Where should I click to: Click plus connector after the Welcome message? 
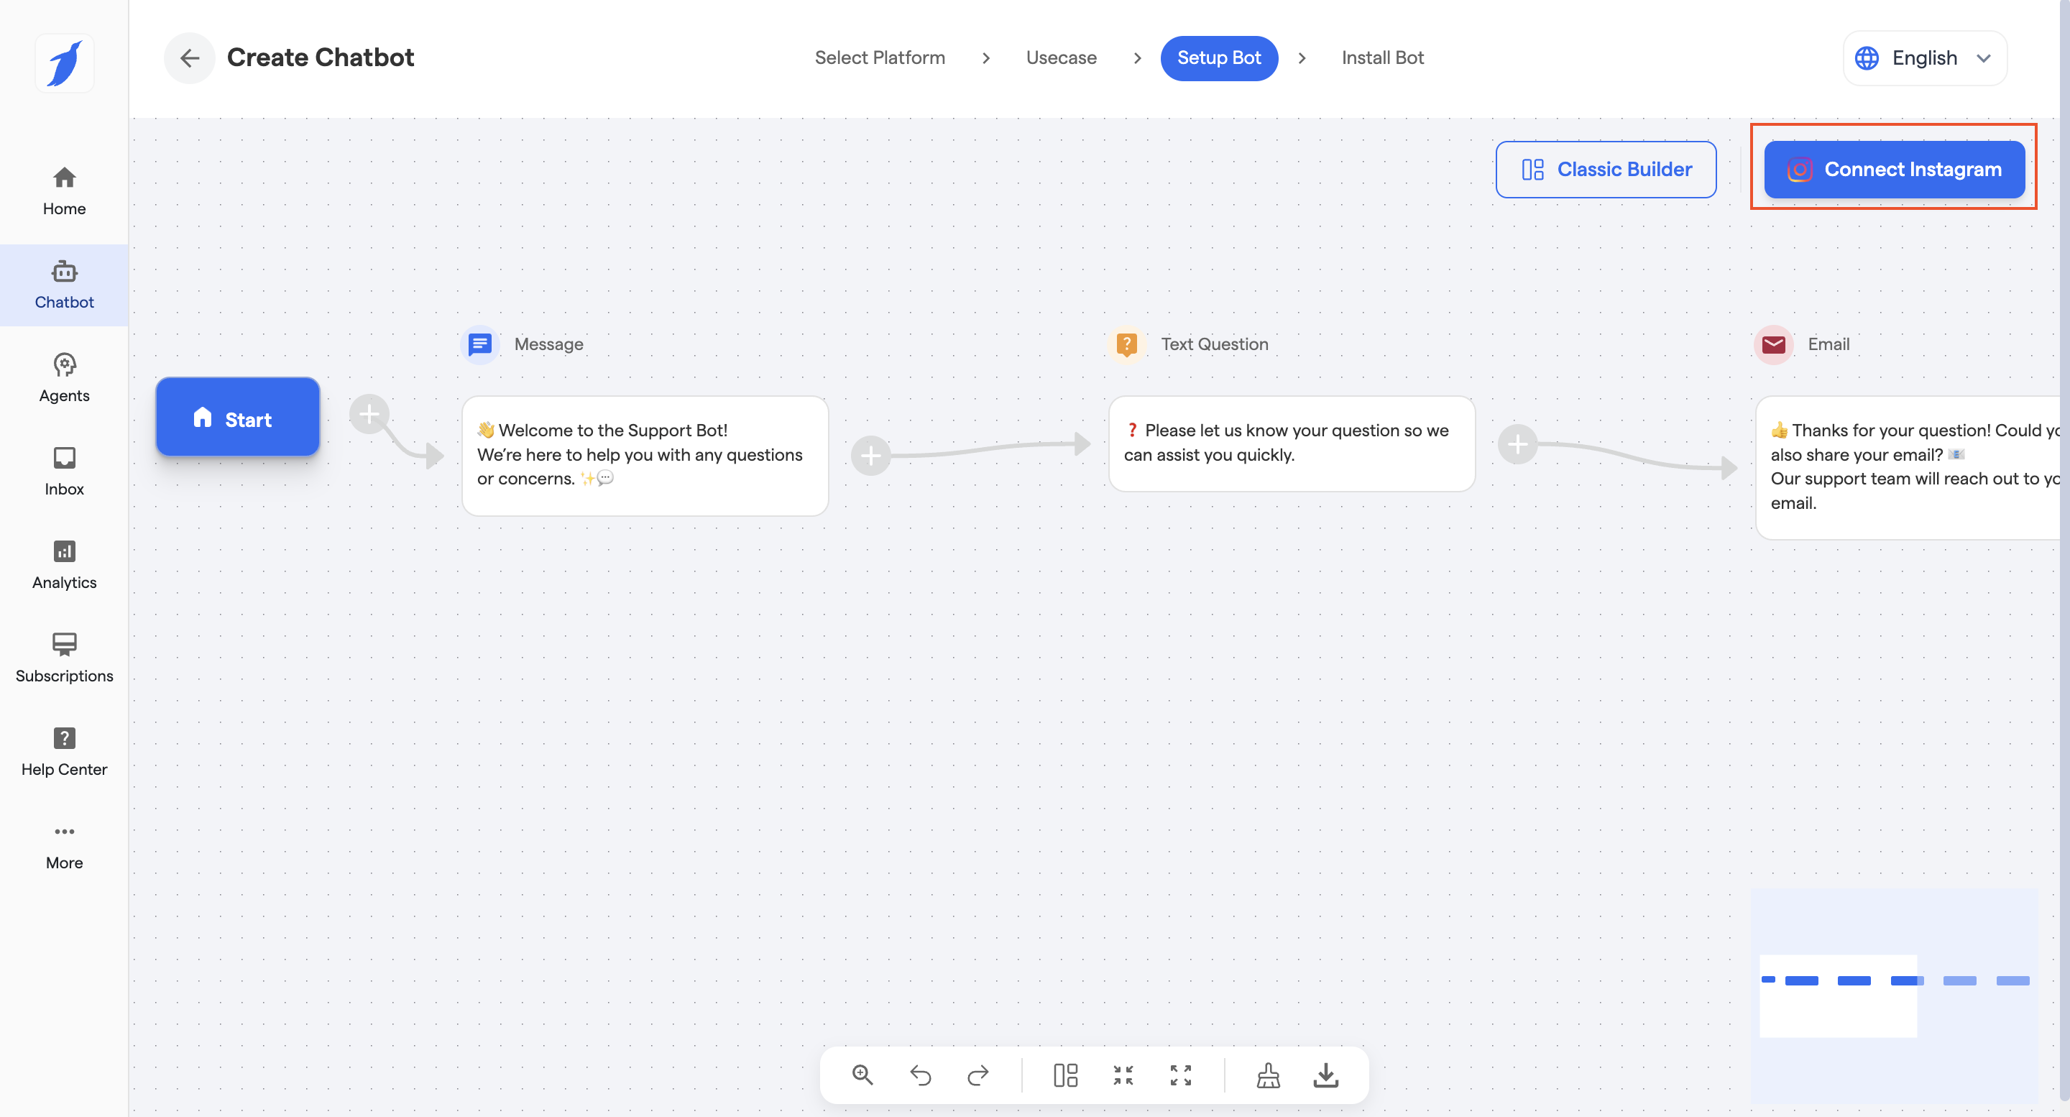(870, 456)
